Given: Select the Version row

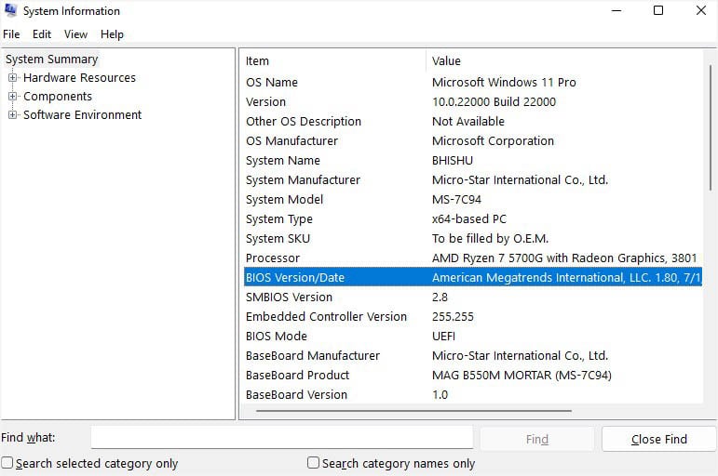Looking at the screenshot, I should (x=473, y=102).
